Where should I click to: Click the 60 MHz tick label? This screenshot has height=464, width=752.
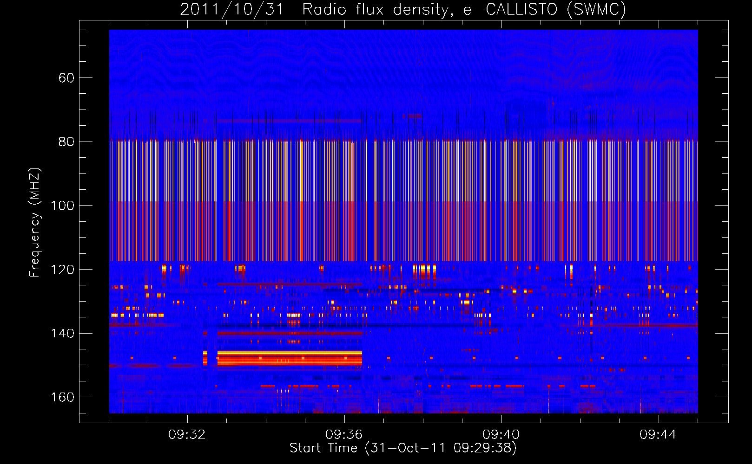(66, 78)
